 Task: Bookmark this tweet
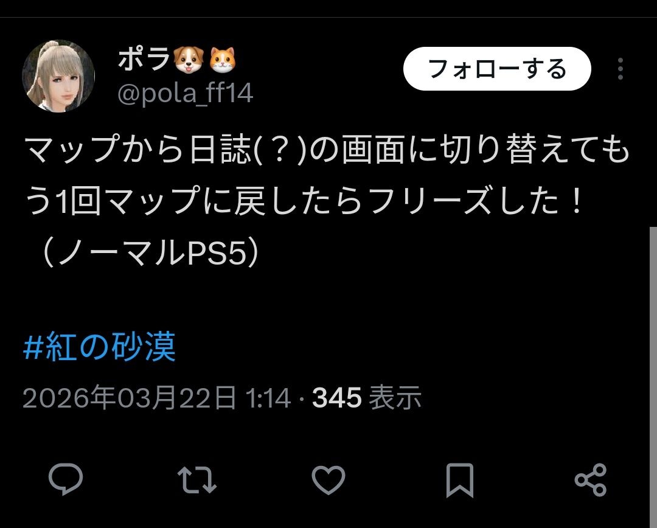(x=460, y=480)
